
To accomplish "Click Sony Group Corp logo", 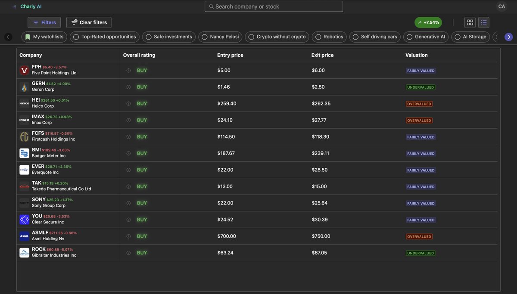I will pos(25,203).
